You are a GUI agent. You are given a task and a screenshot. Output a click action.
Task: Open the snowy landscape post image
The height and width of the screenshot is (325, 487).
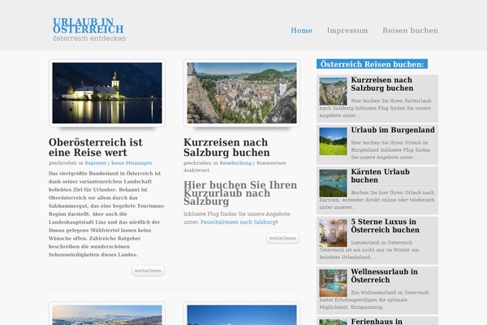point(107,315)
